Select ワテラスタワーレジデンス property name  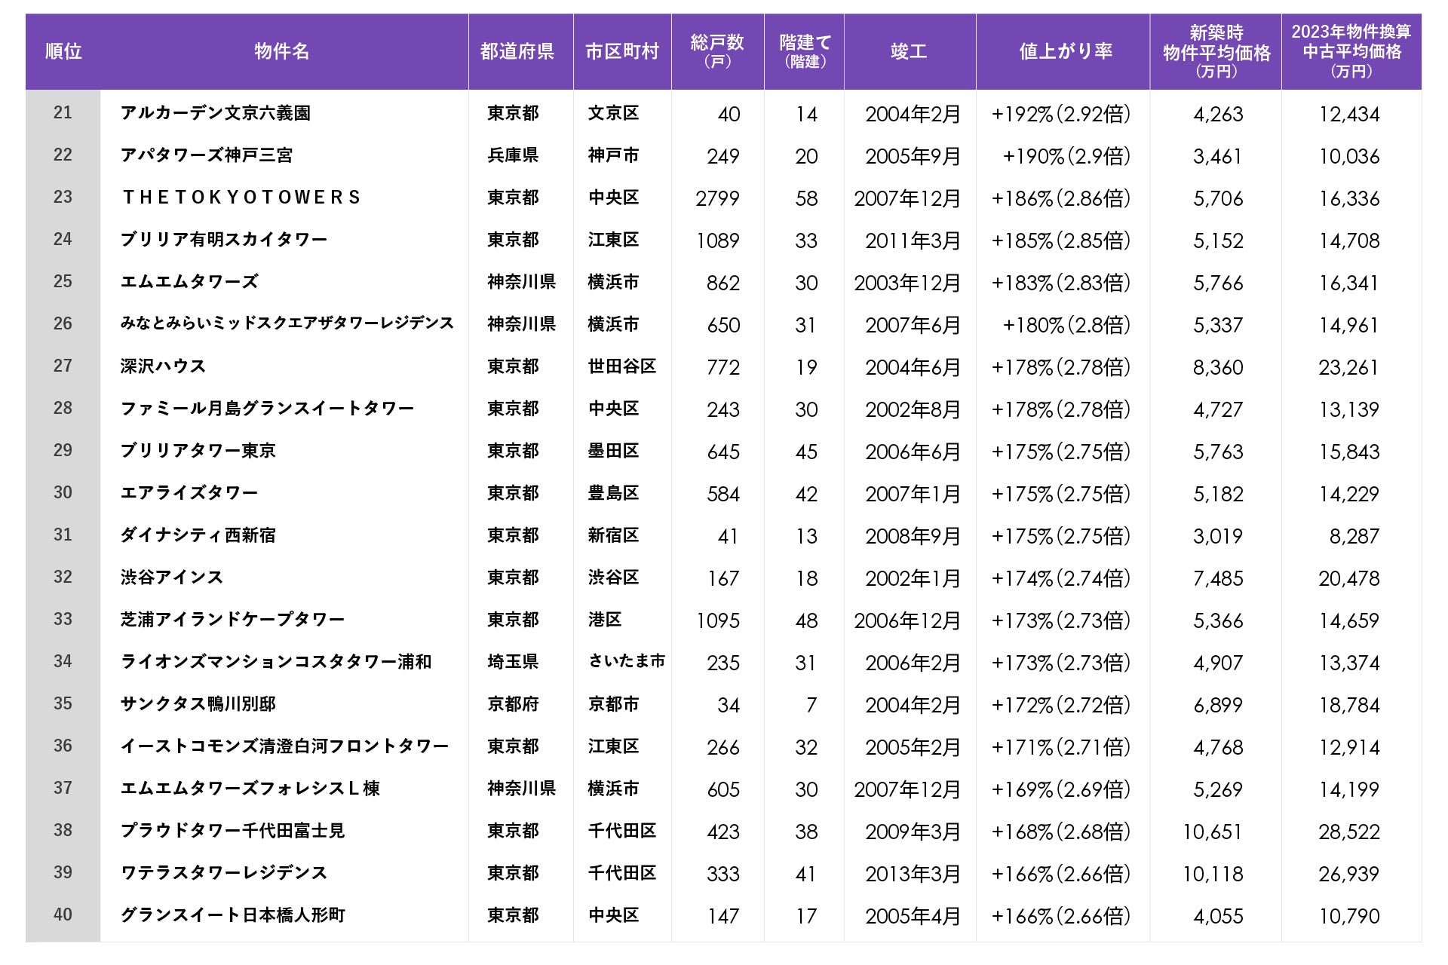pos(224,873)
